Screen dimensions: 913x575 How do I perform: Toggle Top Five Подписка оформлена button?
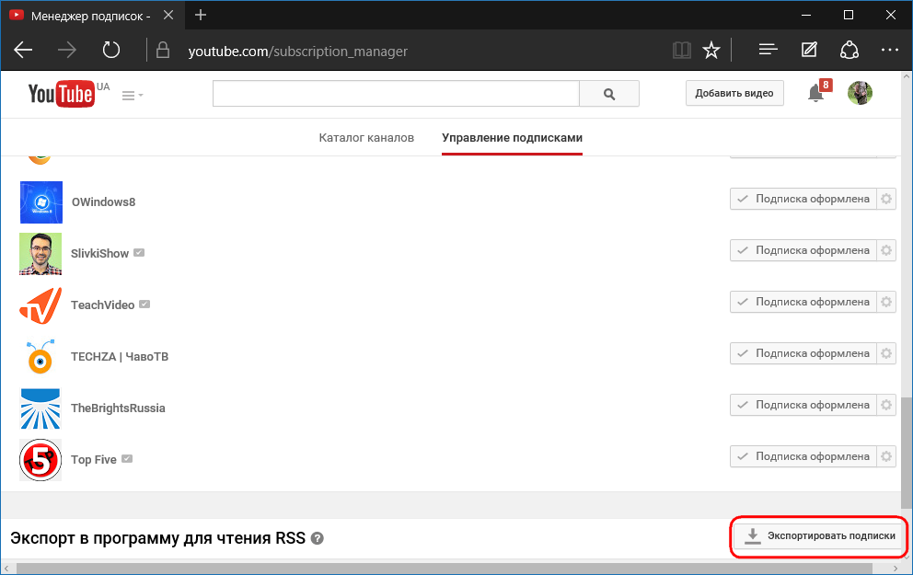[x=803, y=456]
